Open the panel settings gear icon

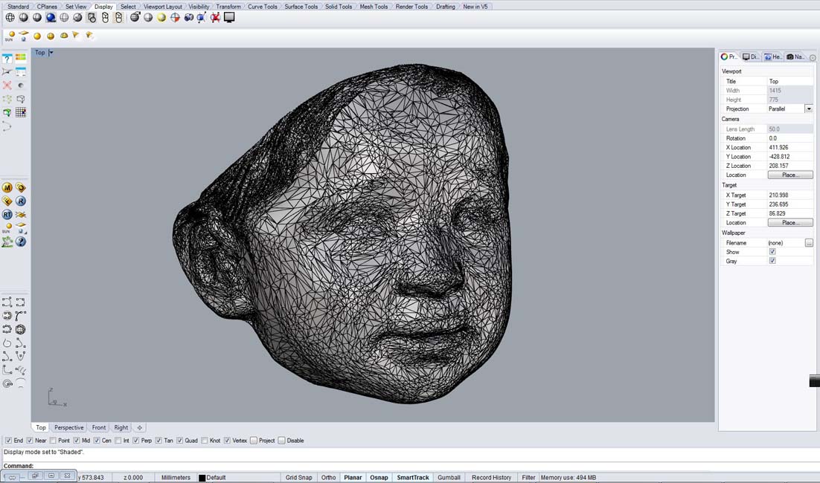click(813, 57)
